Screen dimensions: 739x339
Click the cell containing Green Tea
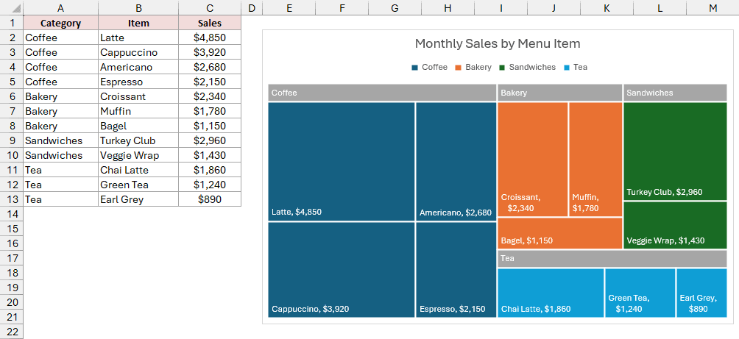coord(138,185)
